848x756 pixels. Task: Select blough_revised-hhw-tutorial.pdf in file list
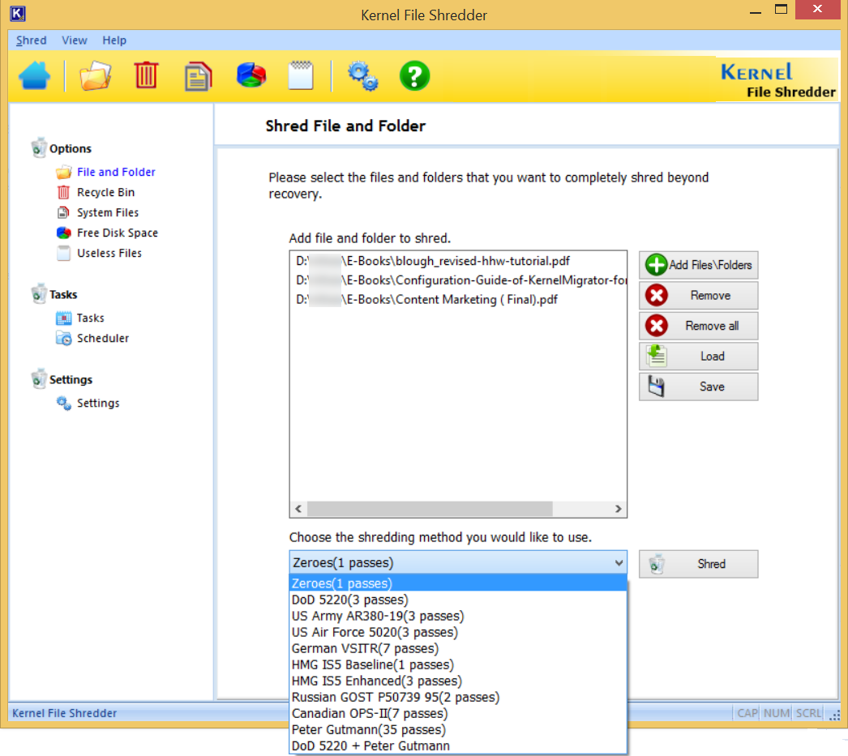(x=433, y=261)
